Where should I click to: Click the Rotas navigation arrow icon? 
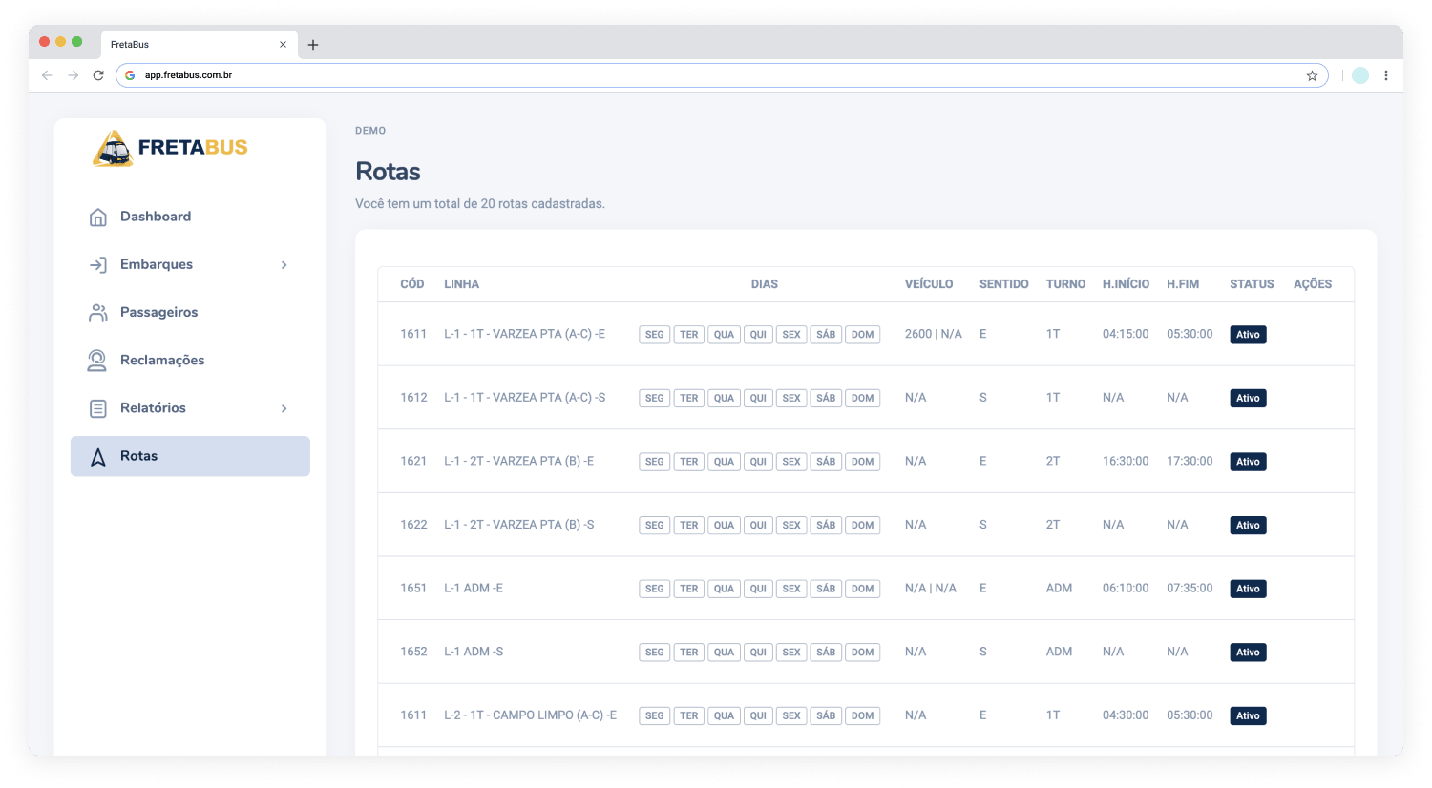97,457
